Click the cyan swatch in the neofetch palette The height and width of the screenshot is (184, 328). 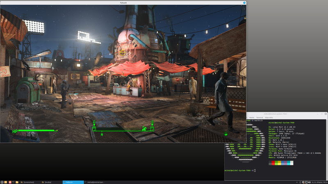[x=289, y=163]
